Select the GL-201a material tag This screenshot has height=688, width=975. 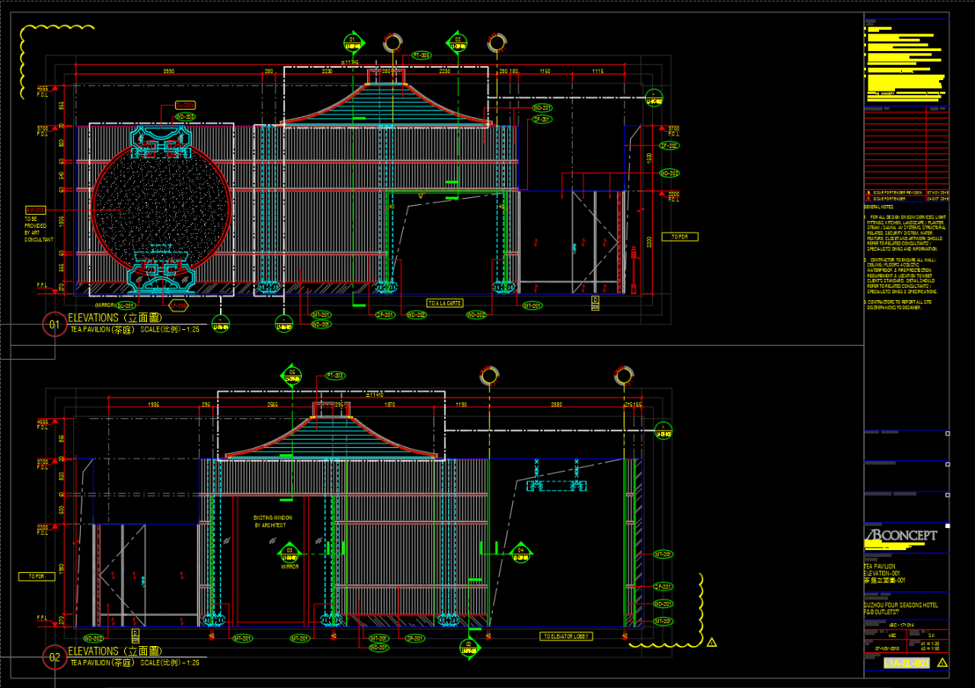(185, 105)
